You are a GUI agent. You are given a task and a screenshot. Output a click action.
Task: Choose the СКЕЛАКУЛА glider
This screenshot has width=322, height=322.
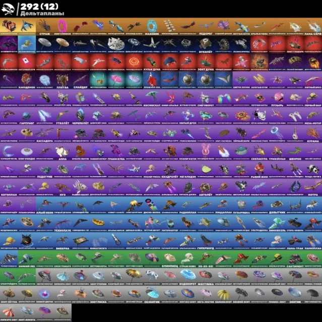pos(260,152)
